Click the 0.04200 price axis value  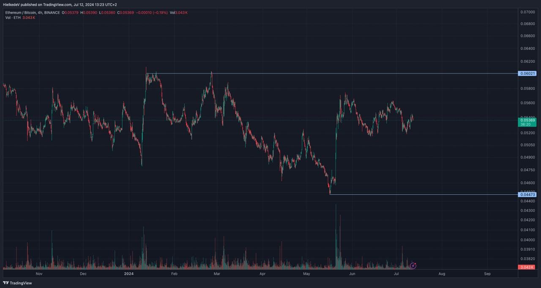(x=527, y=220)
